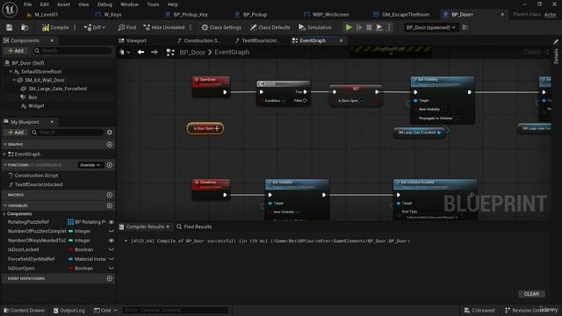This screenshot has height=316, width=562.
Task: Click the Find toolbar button
Action: point(127,27)
